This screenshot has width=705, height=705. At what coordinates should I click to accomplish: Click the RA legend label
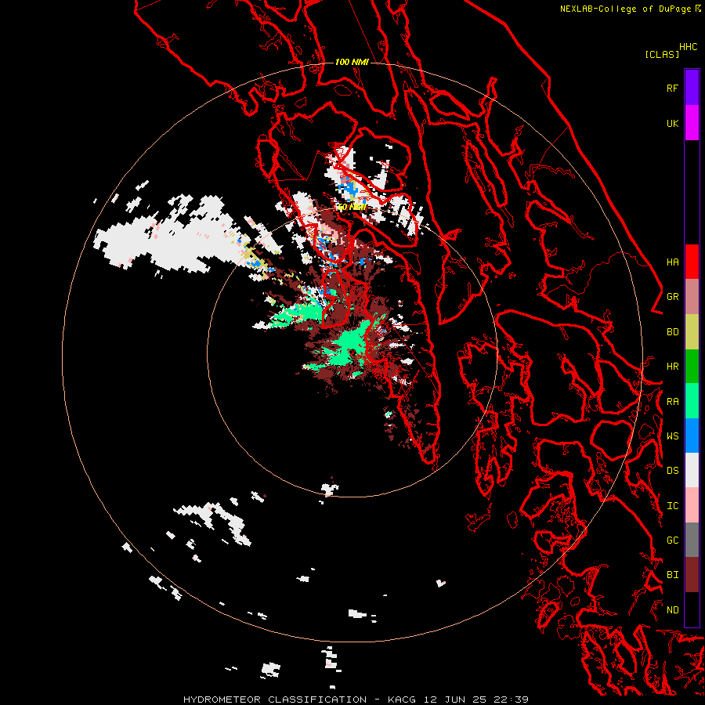point(672,402)
